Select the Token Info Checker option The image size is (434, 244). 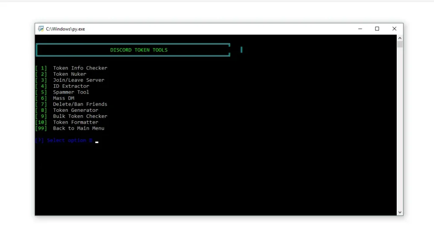click(80, 68)
